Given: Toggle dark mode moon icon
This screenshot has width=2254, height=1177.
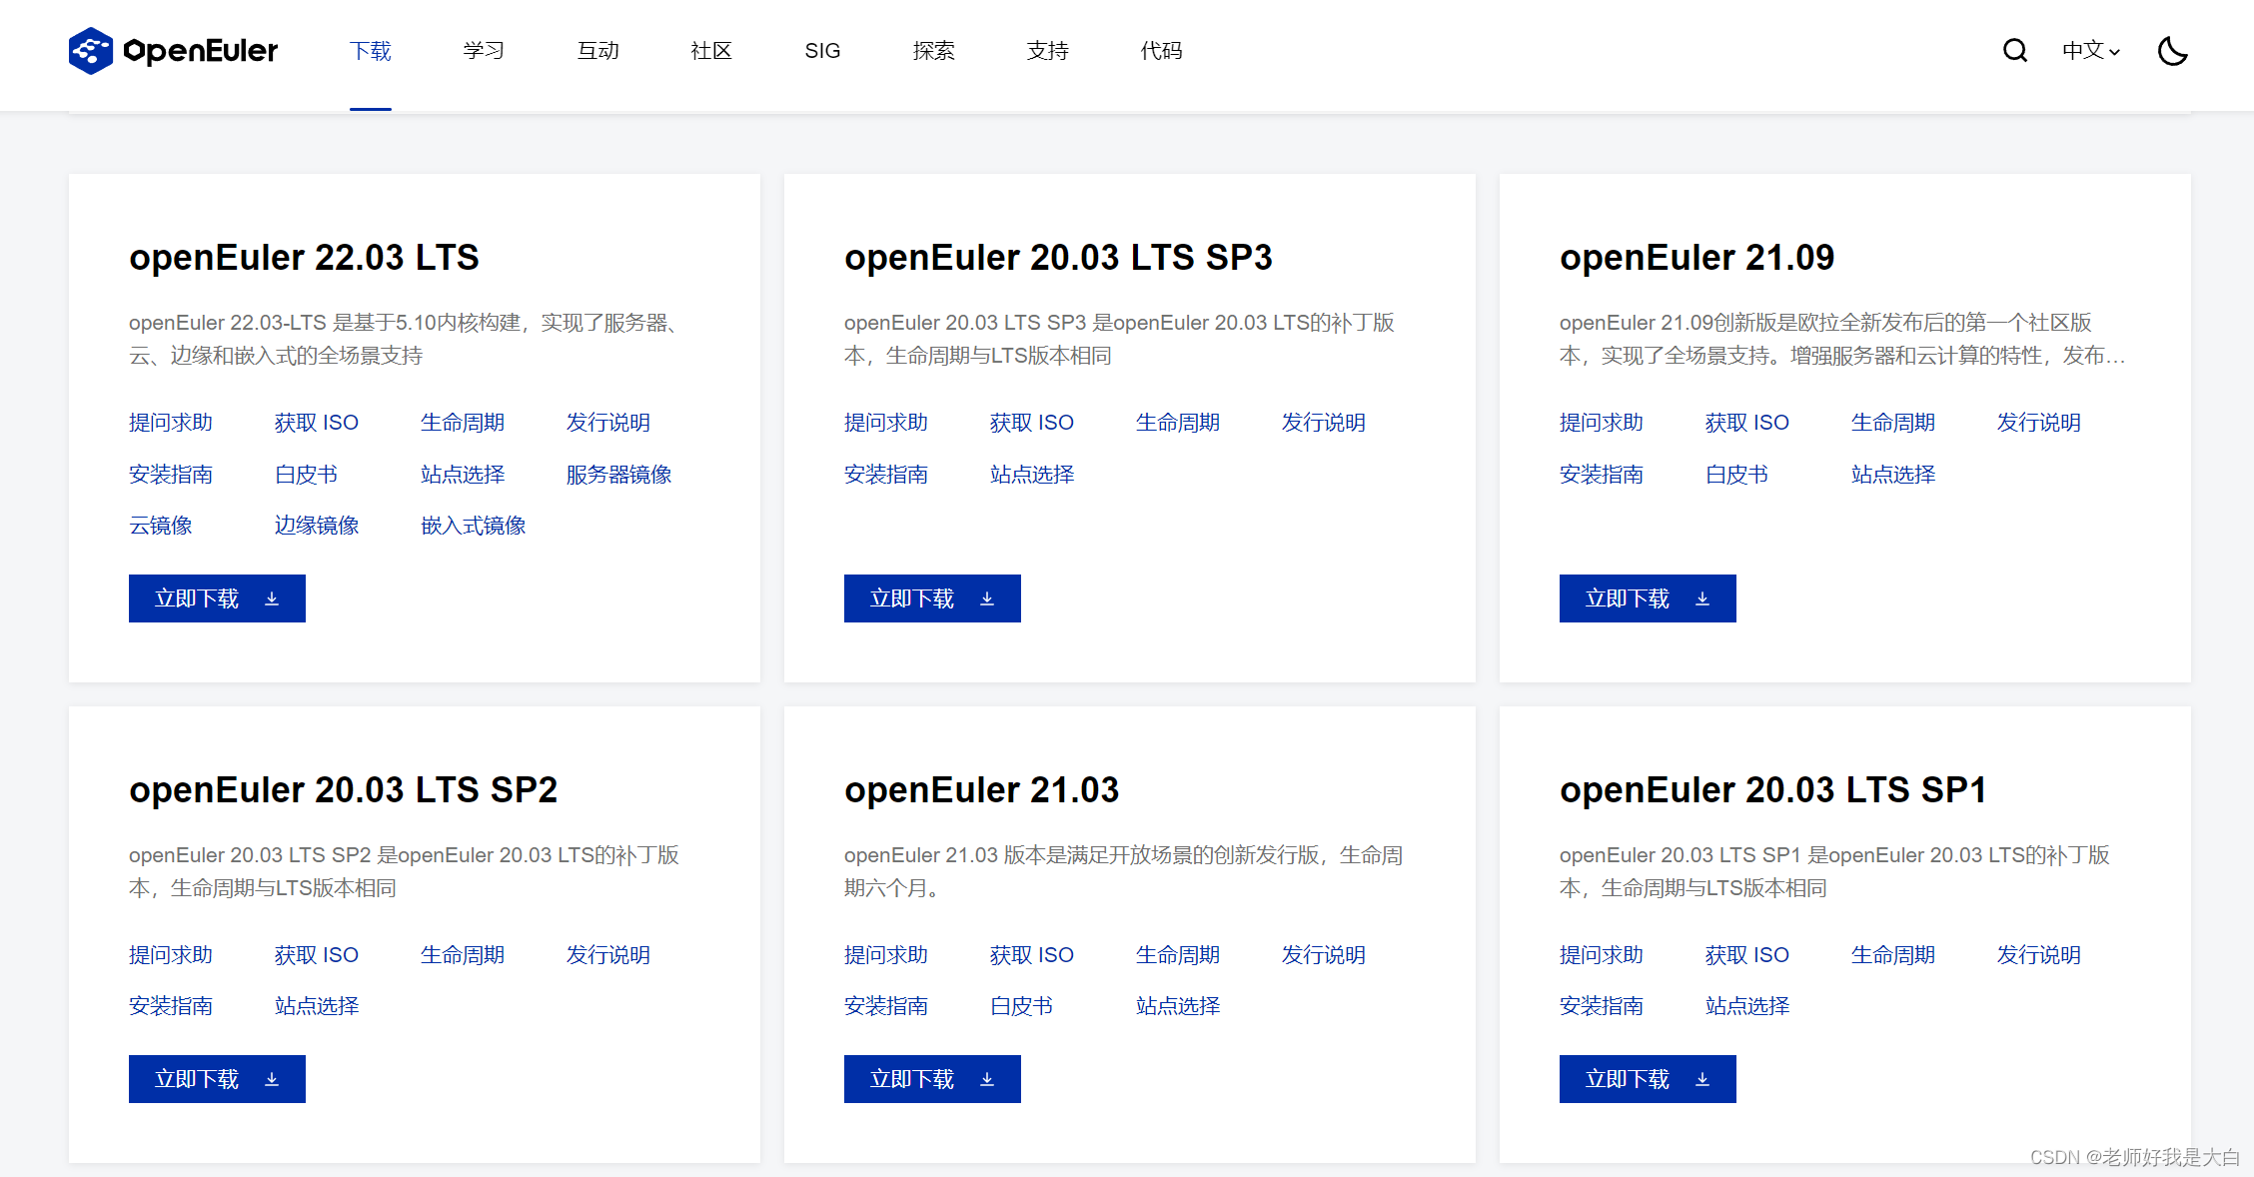Looking at the screenshot, I should tap(2172, 50).
